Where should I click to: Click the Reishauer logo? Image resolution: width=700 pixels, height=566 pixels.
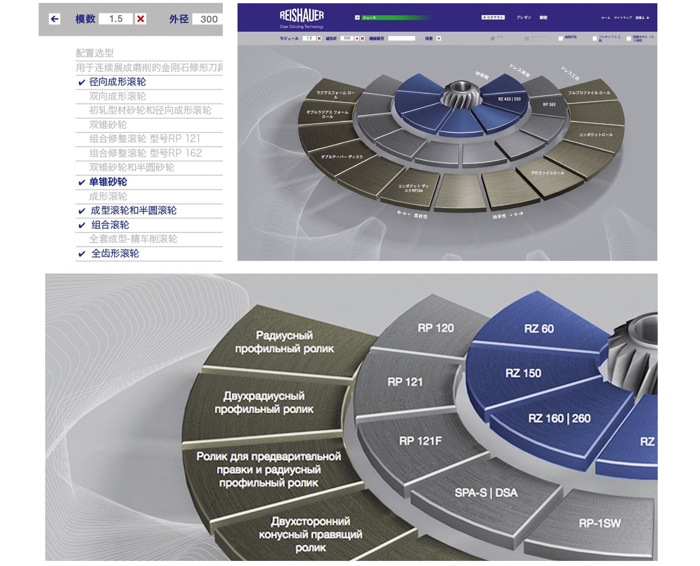tap(302, 19)
